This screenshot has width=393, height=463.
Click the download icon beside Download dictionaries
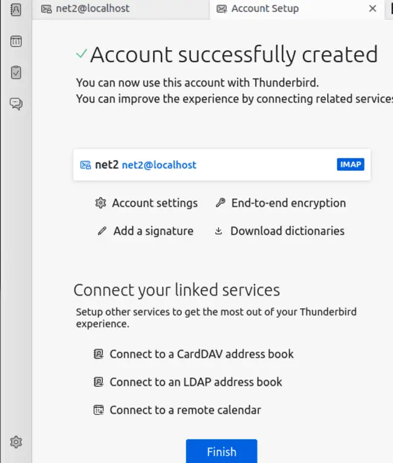coord(218,231)
